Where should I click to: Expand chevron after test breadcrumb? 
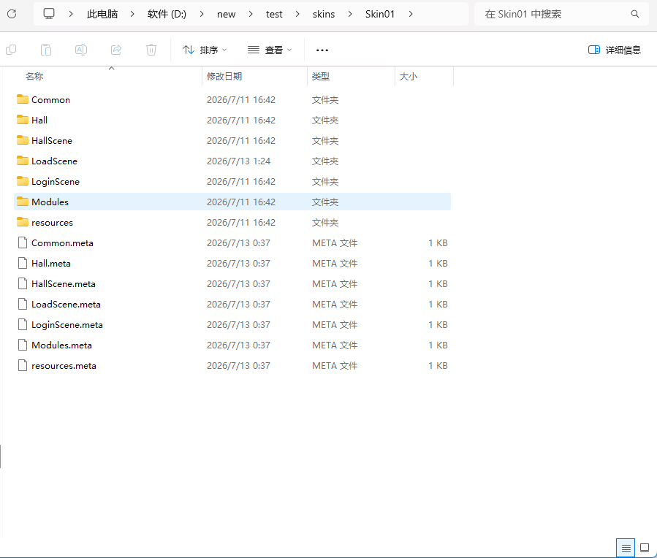pyautogui.click(x=297, y=14)
